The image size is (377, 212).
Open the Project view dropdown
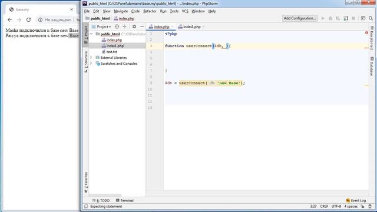point(102,26)
